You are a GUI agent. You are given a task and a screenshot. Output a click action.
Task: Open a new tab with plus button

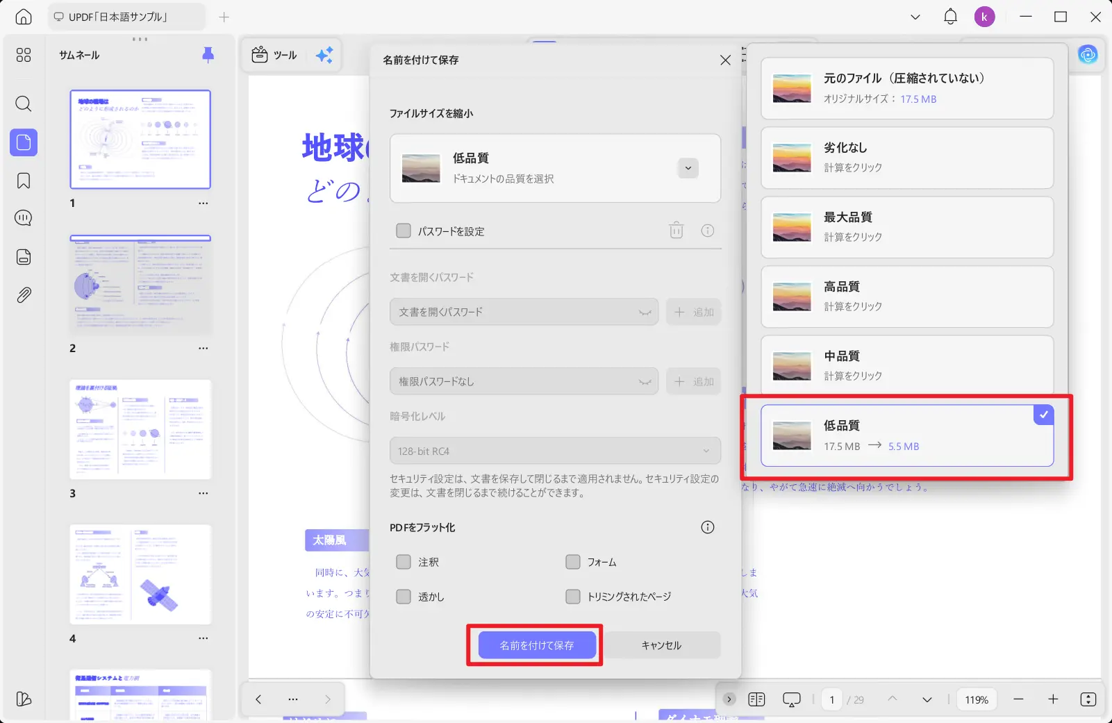point(224,17)
